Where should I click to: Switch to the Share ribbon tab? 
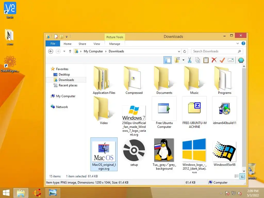tap(82, 44)
